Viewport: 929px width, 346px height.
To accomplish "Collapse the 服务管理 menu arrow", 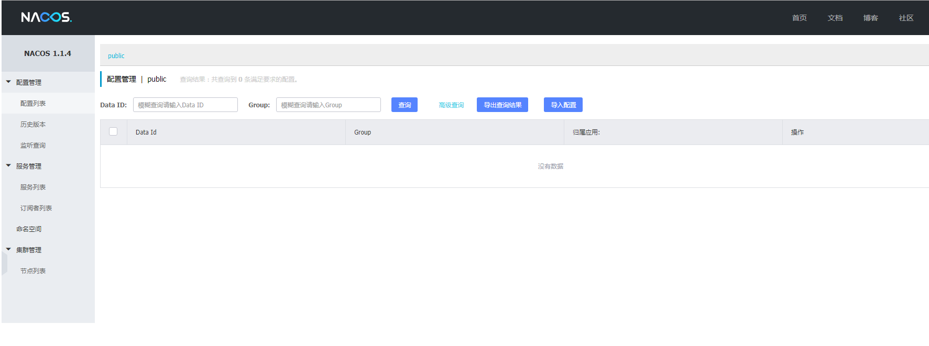I will pyautogui.click(x=8, y=165).
